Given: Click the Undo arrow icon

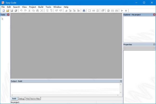Looking at the screenshot, I should [21, 11].
